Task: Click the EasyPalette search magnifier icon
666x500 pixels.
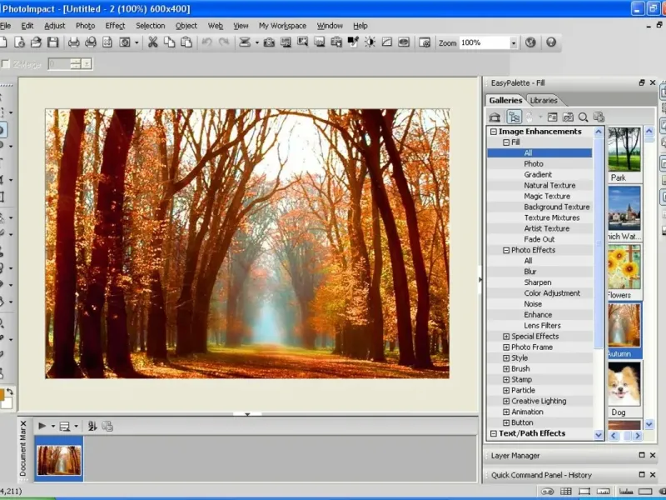Action: [583, 117]
